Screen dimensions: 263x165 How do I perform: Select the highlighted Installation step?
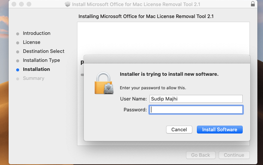pyautogui.click(x=36, y=69)
